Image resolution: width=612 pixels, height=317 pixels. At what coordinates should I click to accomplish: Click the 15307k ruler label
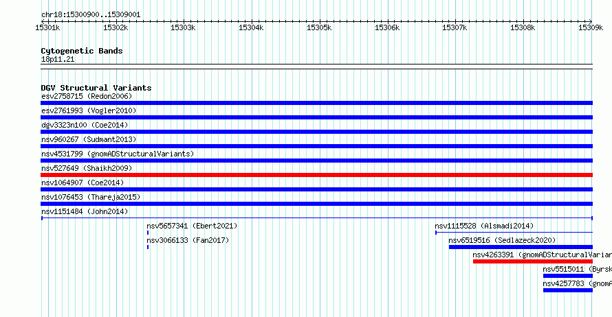pyautogui.click(x=455, y=27)
